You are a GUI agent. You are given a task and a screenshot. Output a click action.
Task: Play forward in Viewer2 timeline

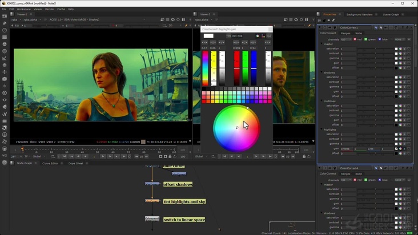click(256, 156)
